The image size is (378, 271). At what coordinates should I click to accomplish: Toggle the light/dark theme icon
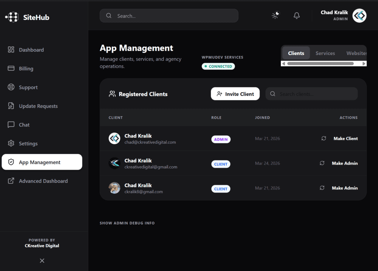[x=275, y=15]
